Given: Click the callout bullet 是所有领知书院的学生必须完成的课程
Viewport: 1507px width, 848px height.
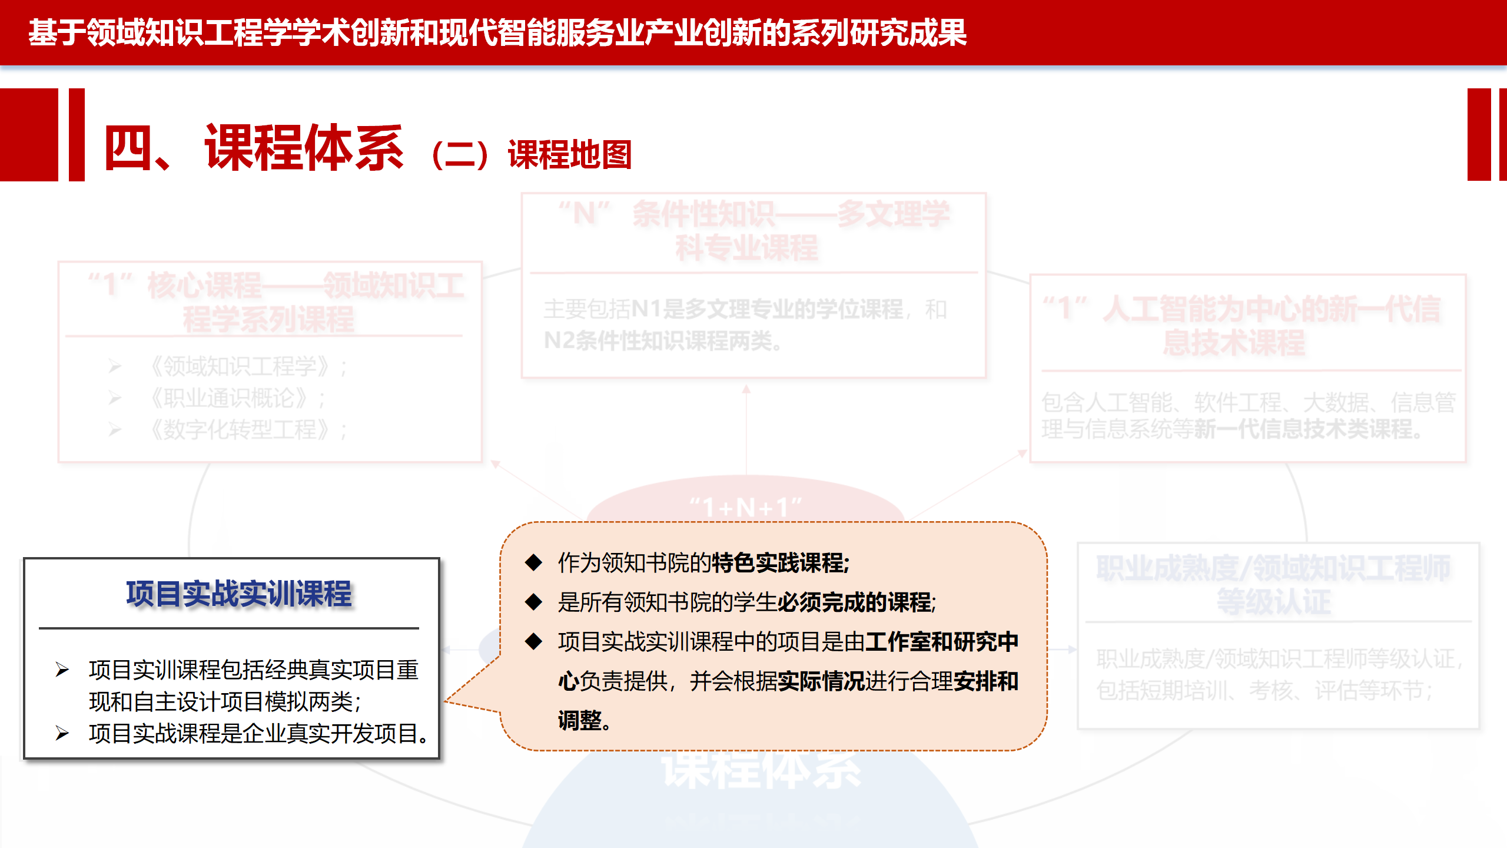Looking at the screenshot, I should pyautogui.click(x=747, y=602).
